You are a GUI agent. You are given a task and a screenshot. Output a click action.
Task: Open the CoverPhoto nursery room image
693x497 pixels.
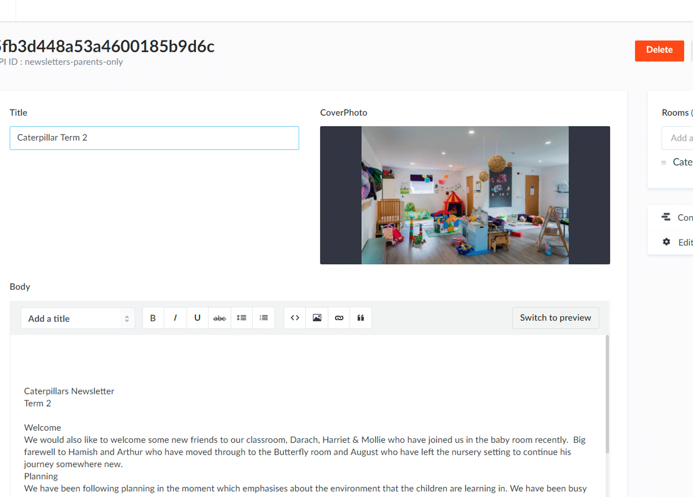(x=465, y=195)
